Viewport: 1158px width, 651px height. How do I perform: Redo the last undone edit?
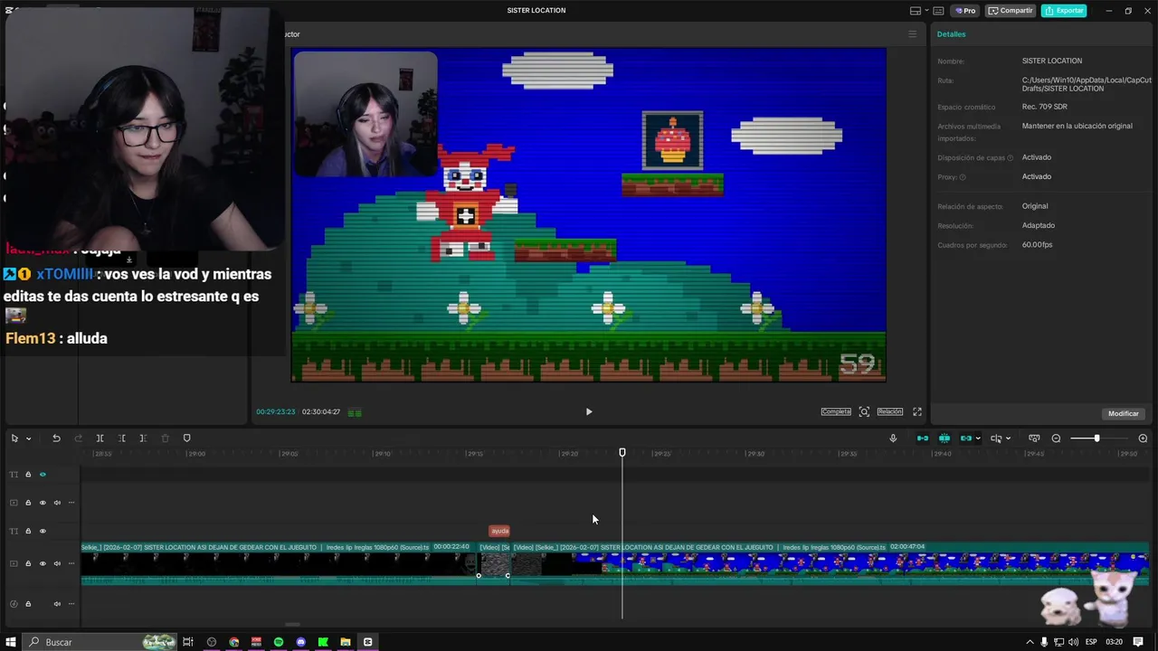coord(78,439)
